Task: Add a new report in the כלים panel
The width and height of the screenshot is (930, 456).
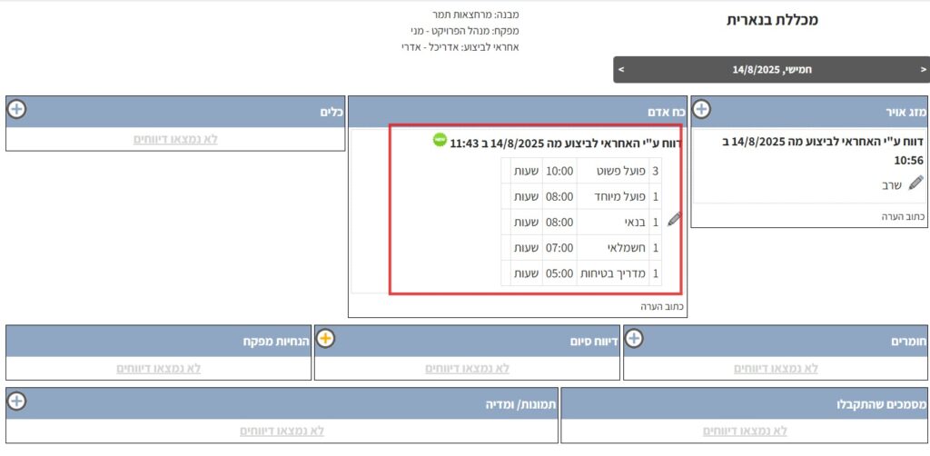Action: pos(16,110)
